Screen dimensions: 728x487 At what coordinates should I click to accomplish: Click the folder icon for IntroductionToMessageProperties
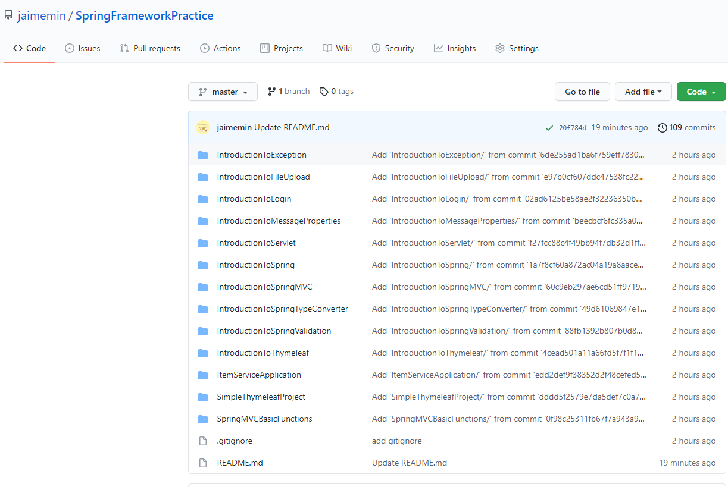[203, 221]
